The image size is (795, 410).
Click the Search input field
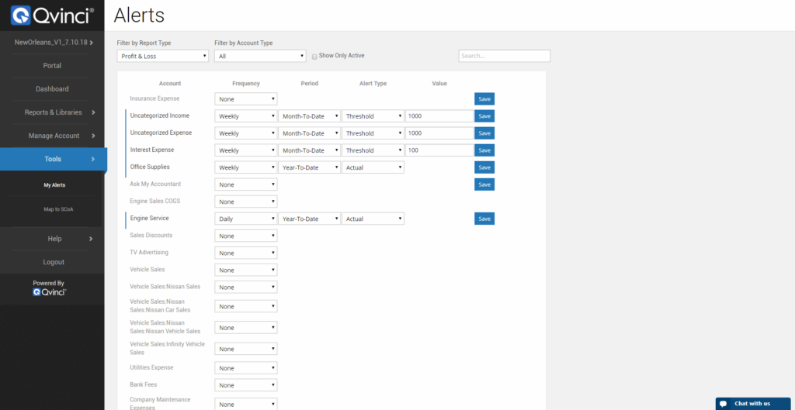click(504, 56)
